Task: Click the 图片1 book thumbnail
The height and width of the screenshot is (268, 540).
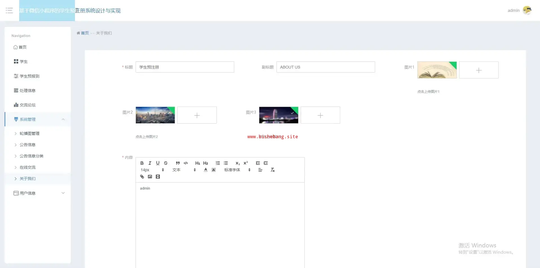Action: [x=437, y=70]
